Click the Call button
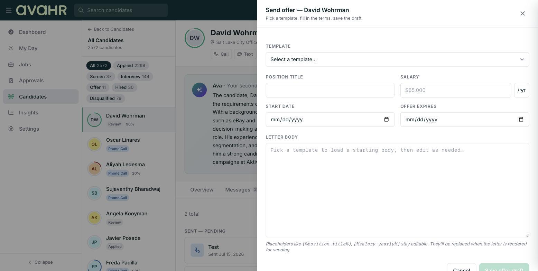The height and width of the screenshot is (271, 538). pyautogui.click(x=221, y=54)
